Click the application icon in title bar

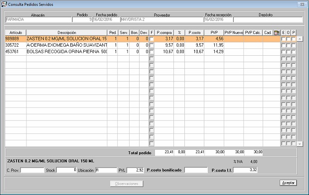[4, 4]
